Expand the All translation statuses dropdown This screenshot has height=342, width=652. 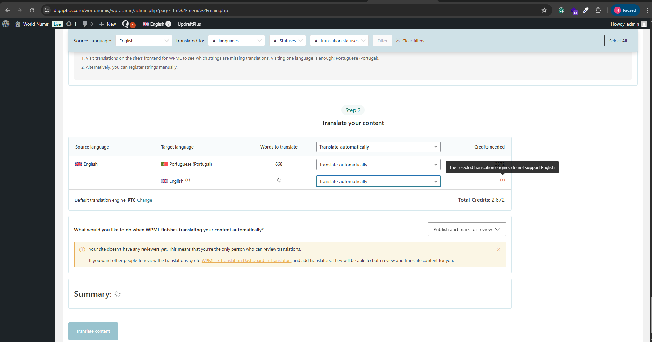click(x=339, y=41)
